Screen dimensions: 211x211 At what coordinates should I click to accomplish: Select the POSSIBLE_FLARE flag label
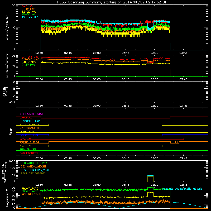(x=30, y=121)
